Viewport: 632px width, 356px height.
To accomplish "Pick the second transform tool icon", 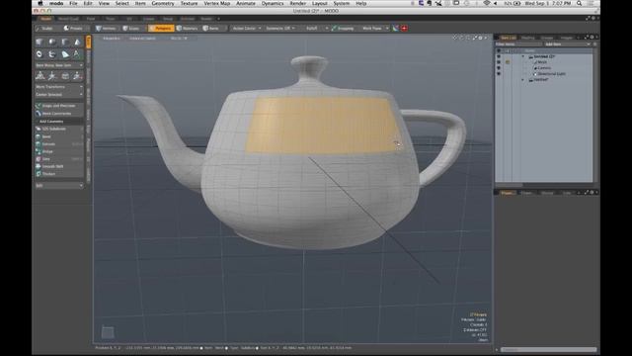I will [x=52, y=76].
